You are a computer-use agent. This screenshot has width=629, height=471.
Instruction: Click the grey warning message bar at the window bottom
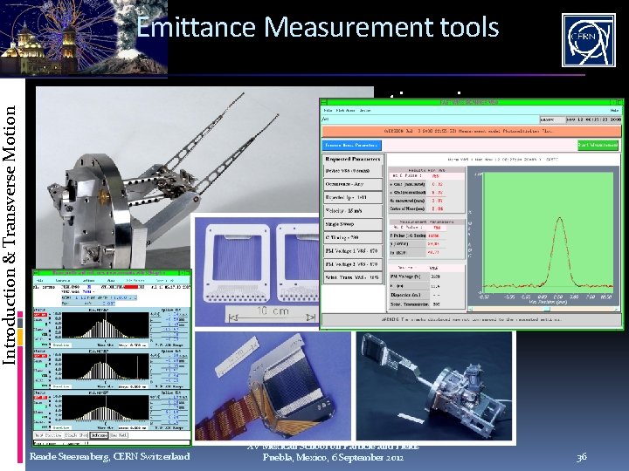[x=472, y=319]
